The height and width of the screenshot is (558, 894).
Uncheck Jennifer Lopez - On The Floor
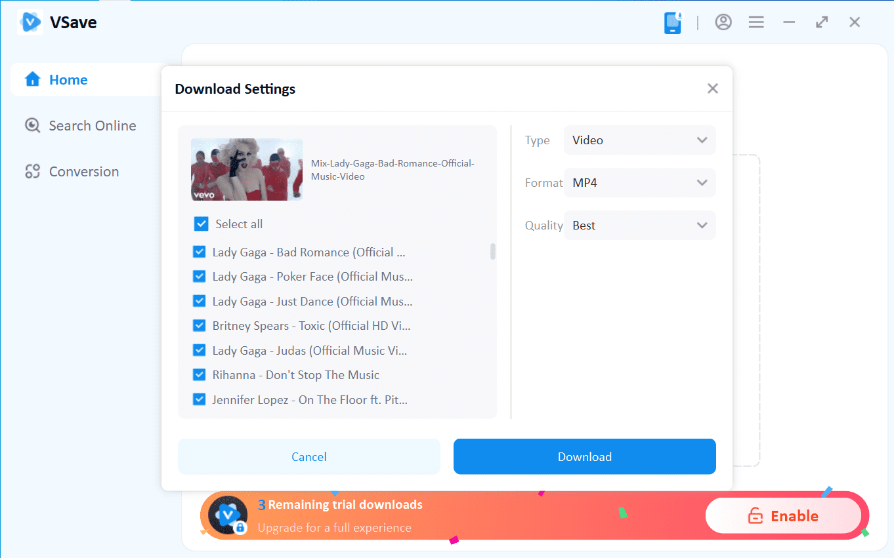tap(199, 399)
